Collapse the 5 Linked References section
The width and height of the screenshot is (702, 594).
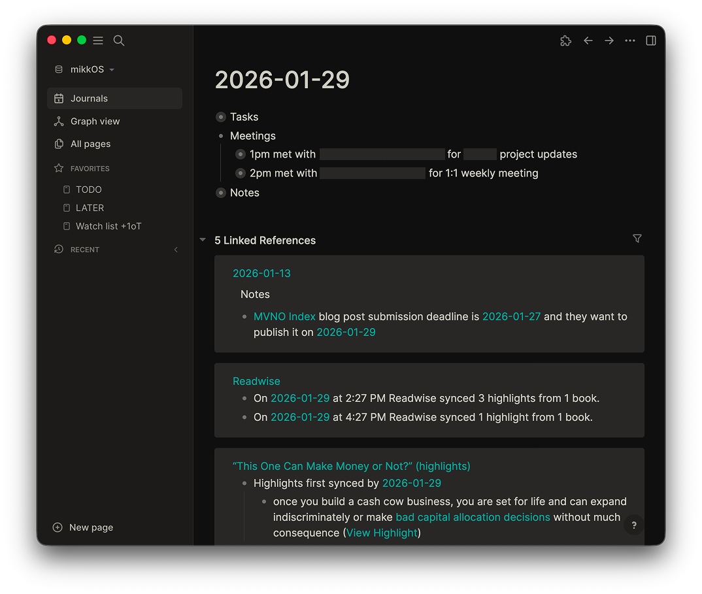click(x=202, y=239)
